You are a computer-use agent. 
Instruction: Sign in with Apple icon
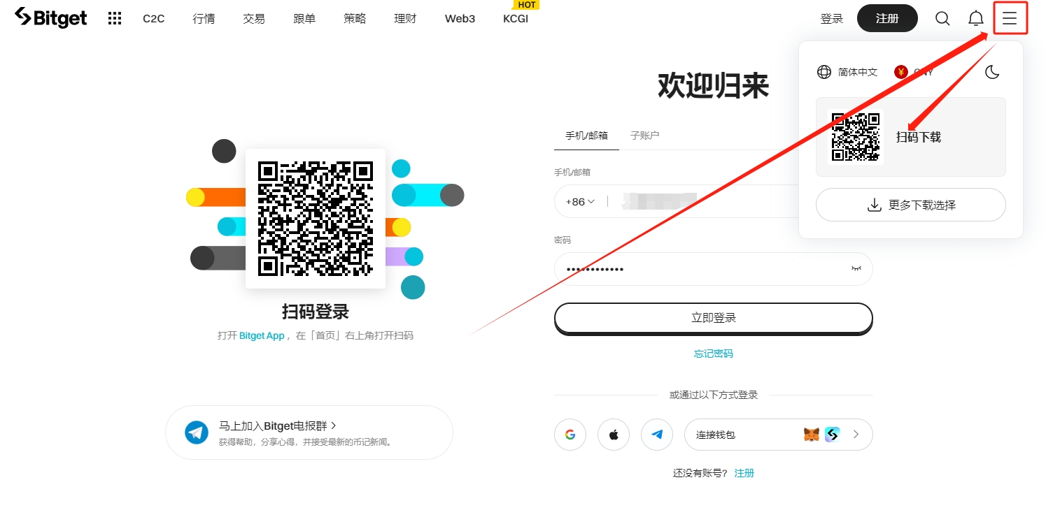(x=614, y=435)
